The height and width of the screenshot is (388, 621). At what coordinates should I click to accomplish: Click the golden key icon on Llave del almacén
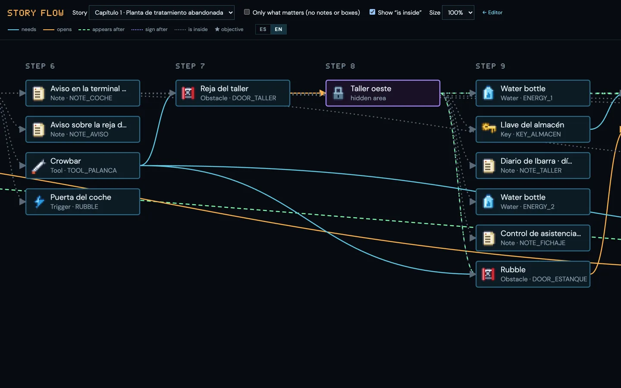(488, 128)
